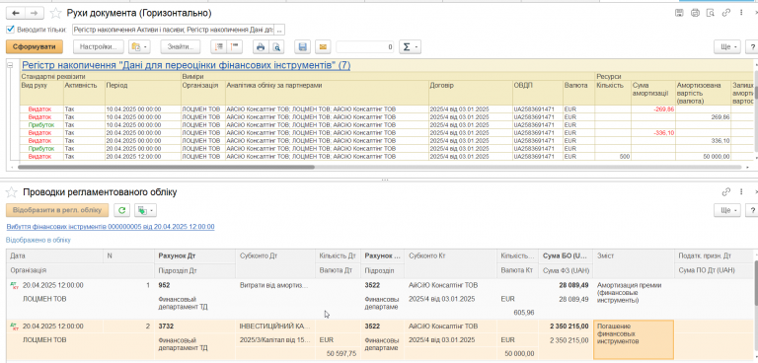This screenshot has height=363, width=758.
Task: Open register Дані для переоцінки link
Action: 187,65
